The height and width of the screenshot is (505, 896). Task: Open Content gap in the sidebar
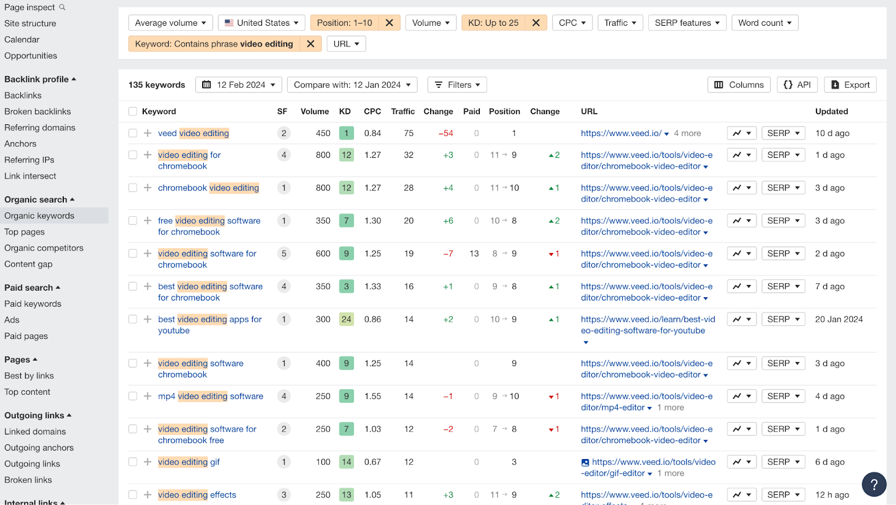[x=29, y=264]
